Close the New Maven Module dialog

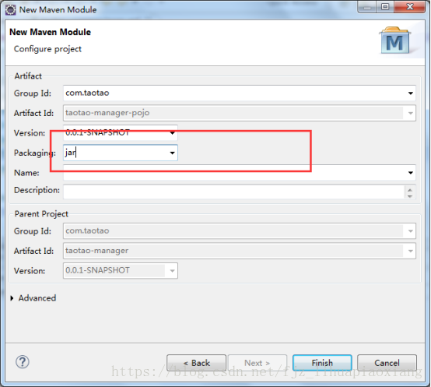tap(409, 6)
